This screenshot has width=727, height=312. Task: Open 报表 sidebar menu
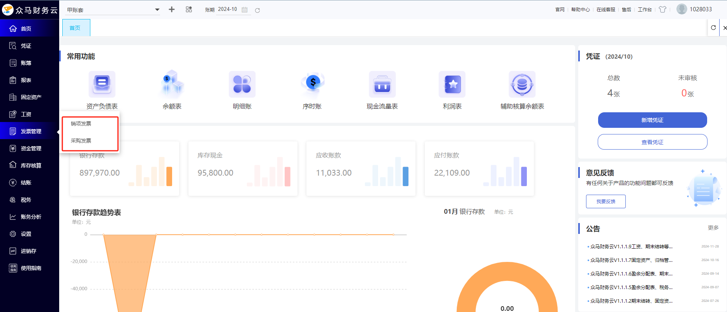(30, 80)
